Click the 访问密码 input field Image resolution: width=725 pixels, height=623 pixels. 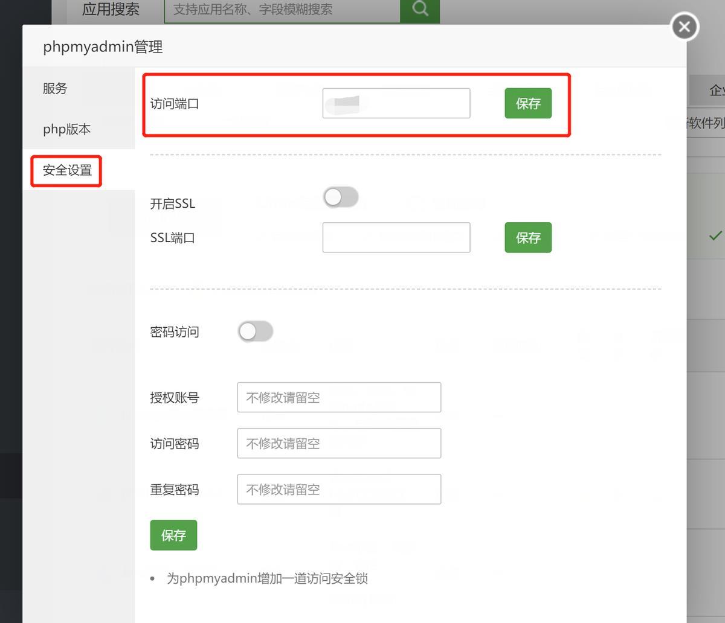(339, 443)
